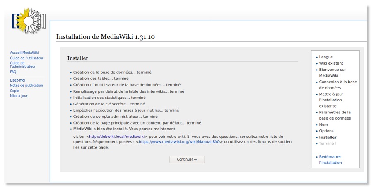This screenshot has width=371, height=187.
Task: Select Paramètres de la base de données step
Action: point(335,115)
